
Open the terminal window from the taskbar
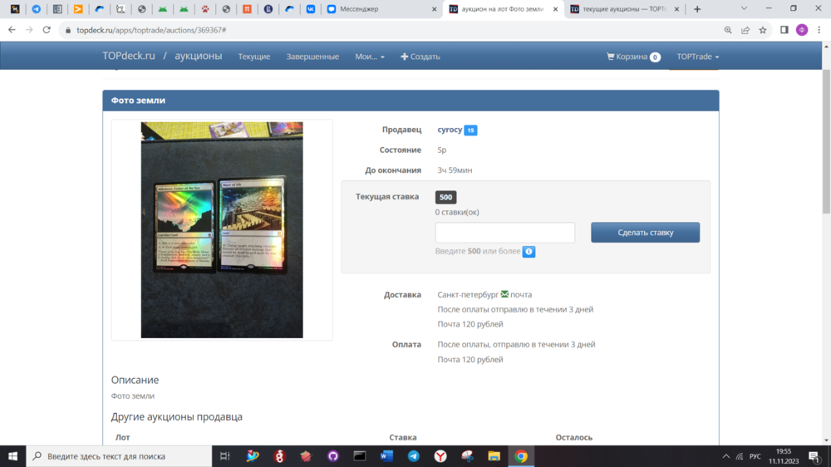tap(360, 456)
